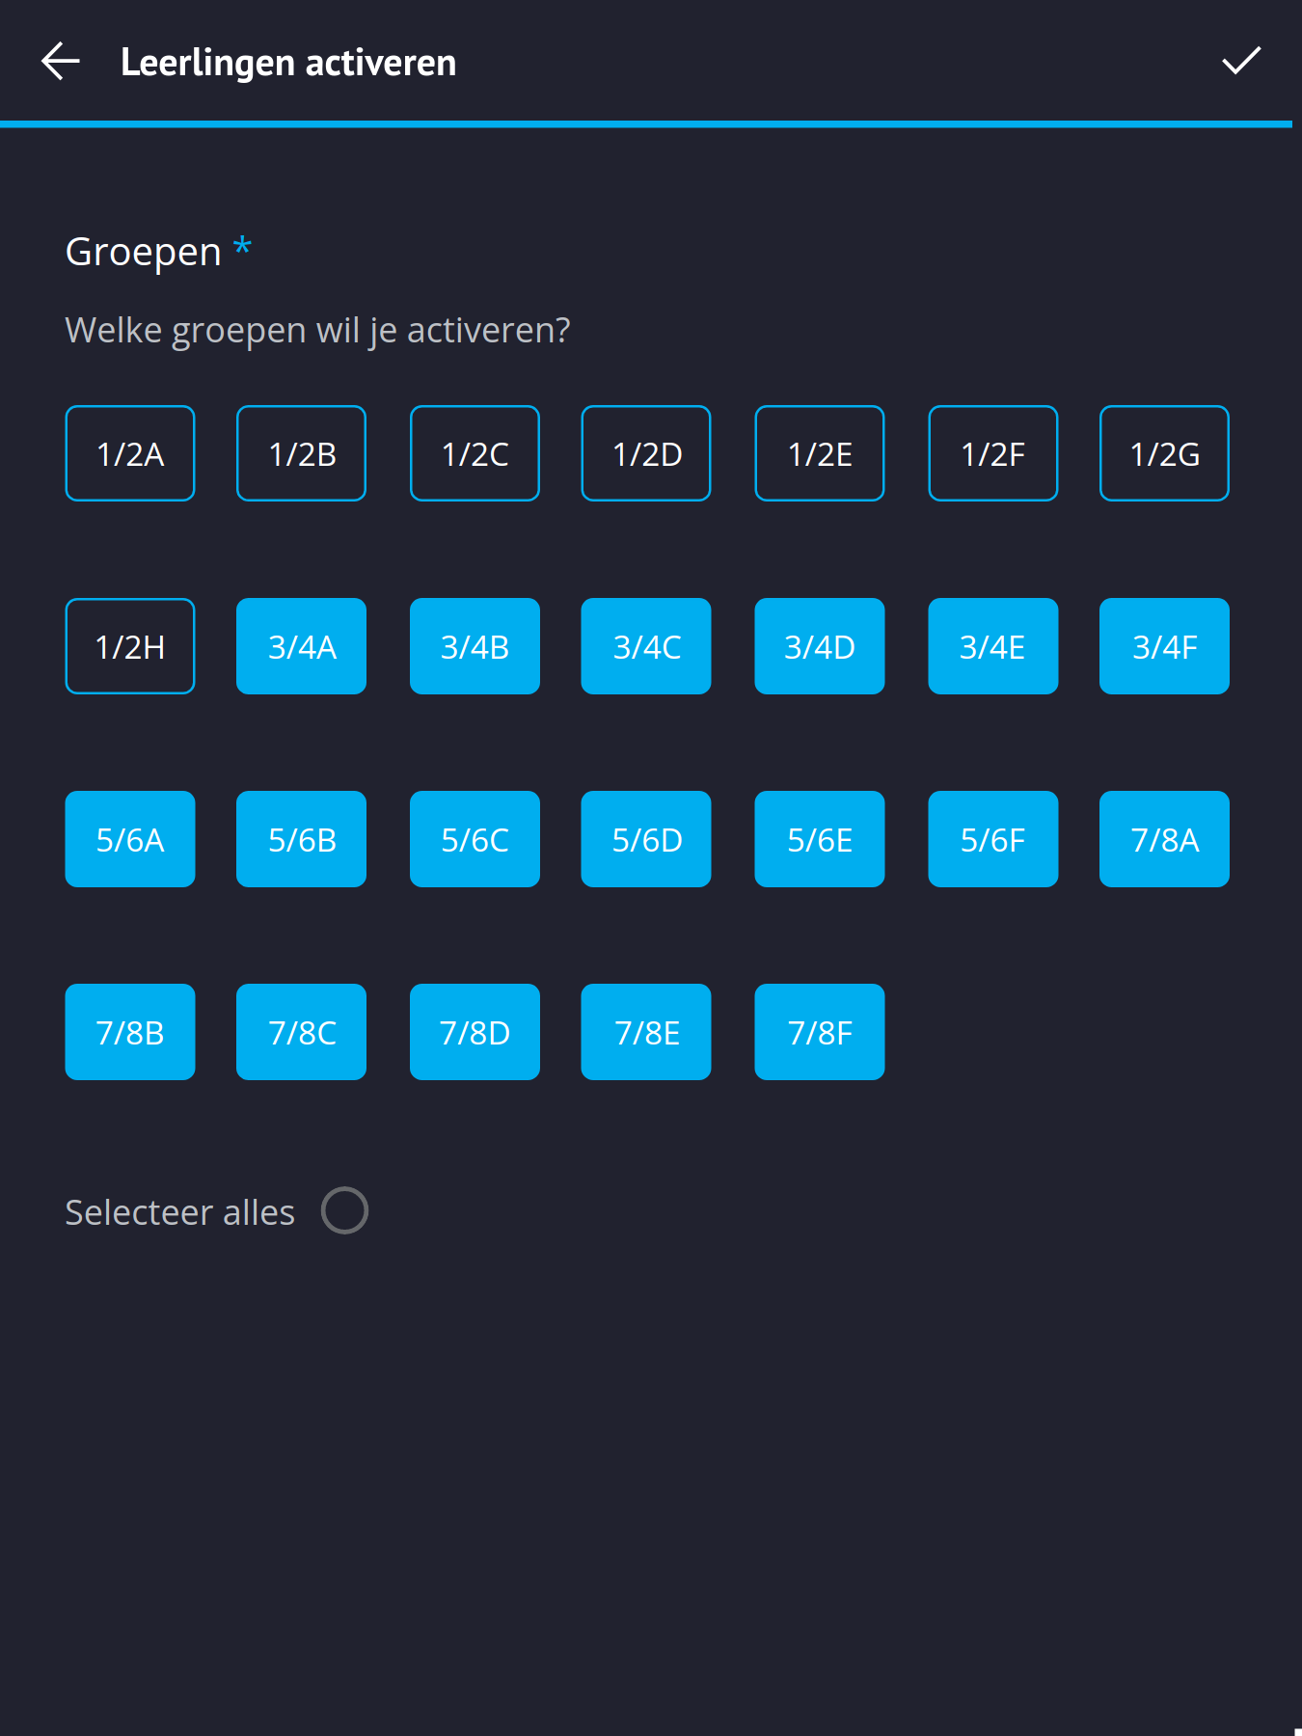Deselect group 7/8F
The height and width of the screenshot is (1736, 1302).
click(x=819, y=1031)
